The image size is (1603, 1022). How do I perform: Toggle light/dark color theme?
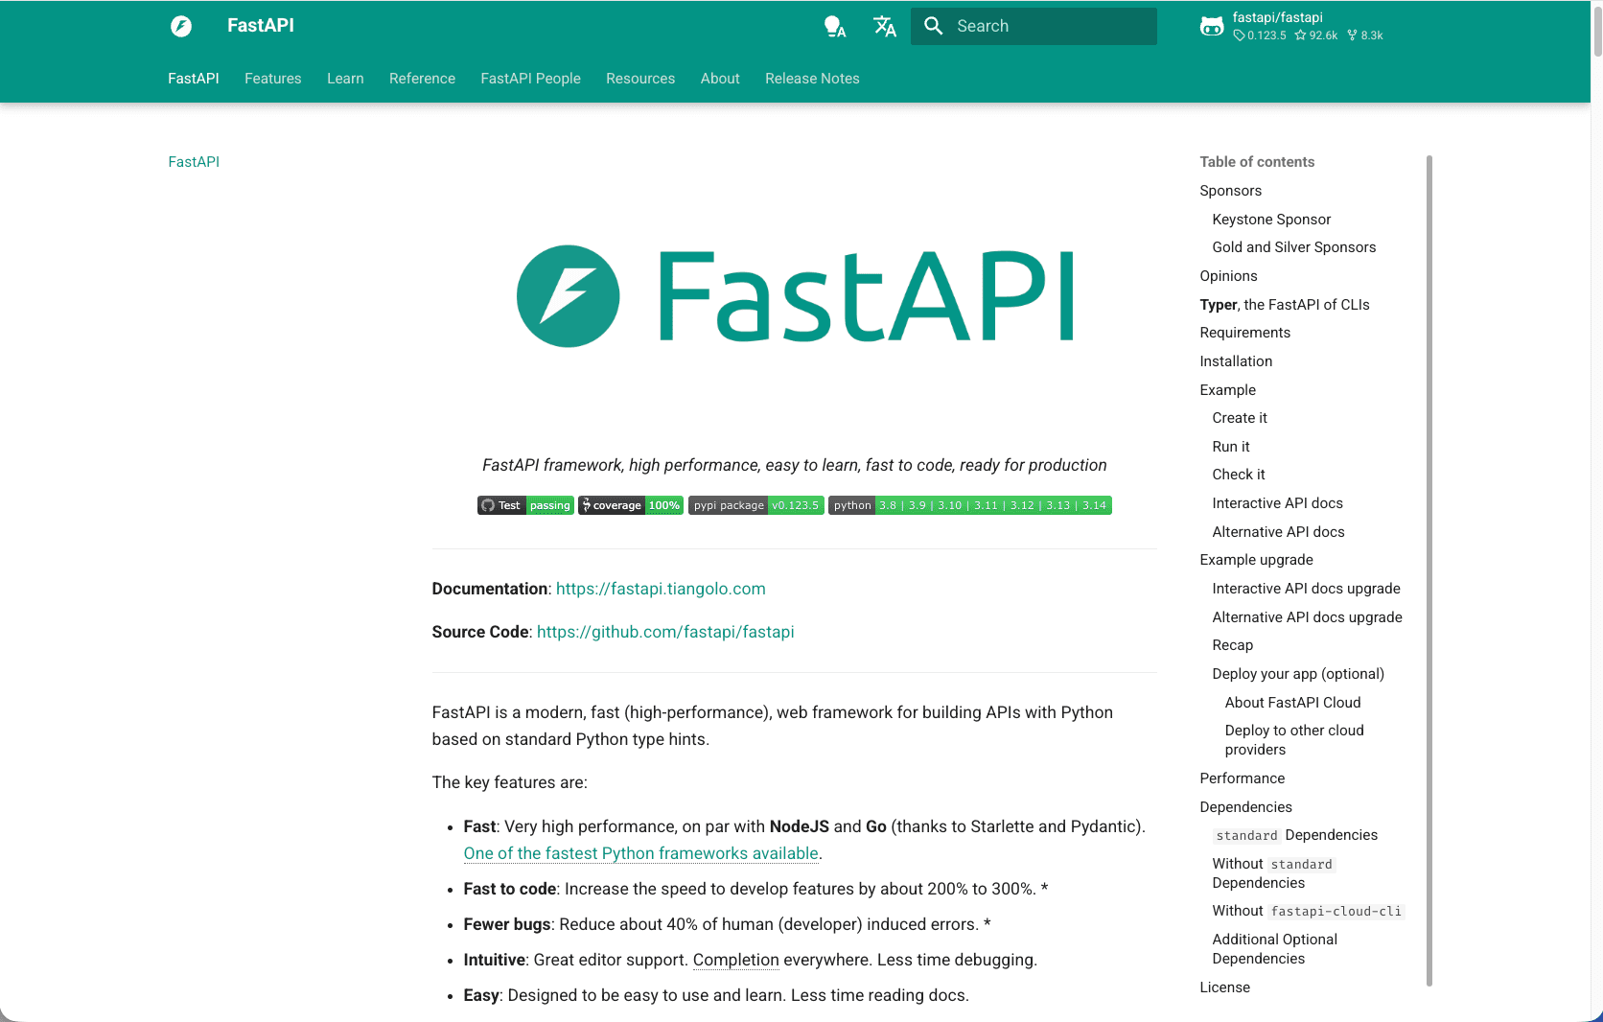coord(834,26)
